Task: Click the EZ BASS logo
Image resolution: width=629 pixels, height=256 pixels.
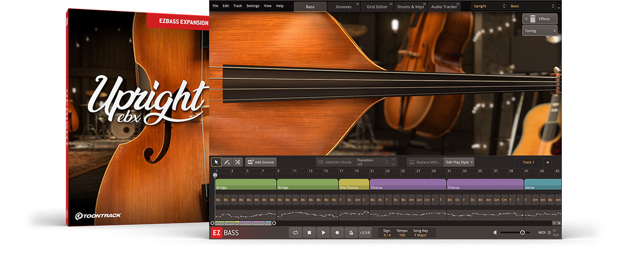Action: (x=225, y=232)
